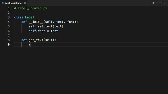Screen dimensions: 168x94
Task: Select the label_updated.py tab
Action: coord(14,3)
